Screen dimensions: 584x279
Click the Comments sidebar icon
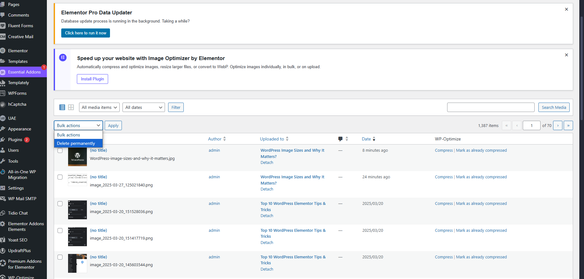2,15
